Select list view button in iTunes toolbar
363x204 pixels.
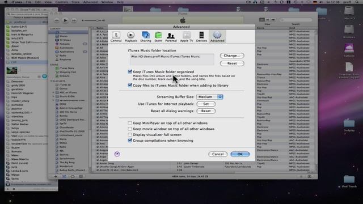pyautogui.click(x=262, y=20)
